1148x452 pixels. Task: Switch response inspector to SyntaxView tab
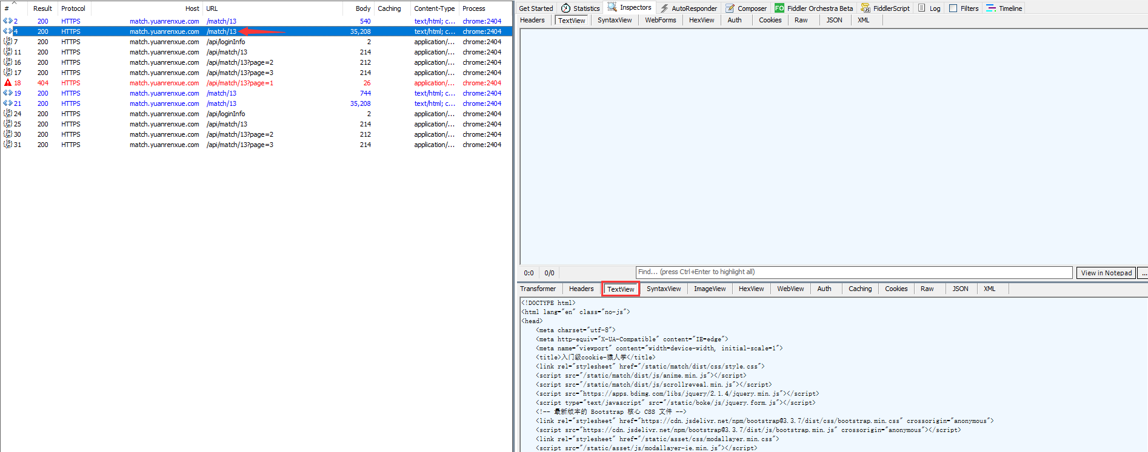(663, 289)
